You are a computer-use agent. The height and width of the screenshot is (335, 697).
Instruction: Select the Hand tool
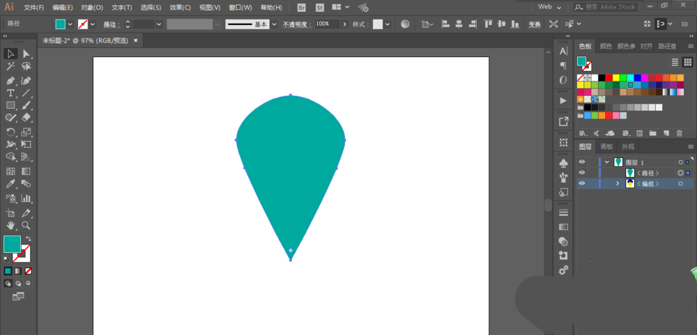[10, 226]
